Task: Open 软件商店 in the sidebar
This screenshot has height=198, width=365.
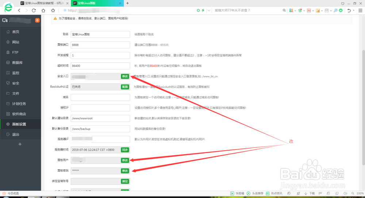Action: coord(20,114)
